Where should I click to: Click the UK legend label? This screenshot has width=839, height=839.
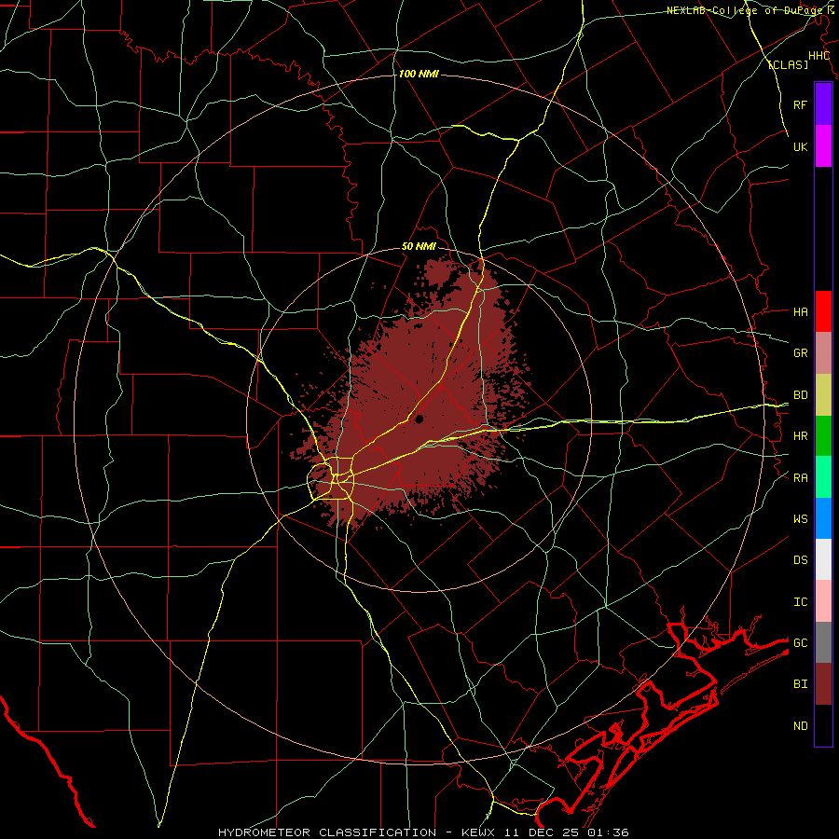[800, 146]
